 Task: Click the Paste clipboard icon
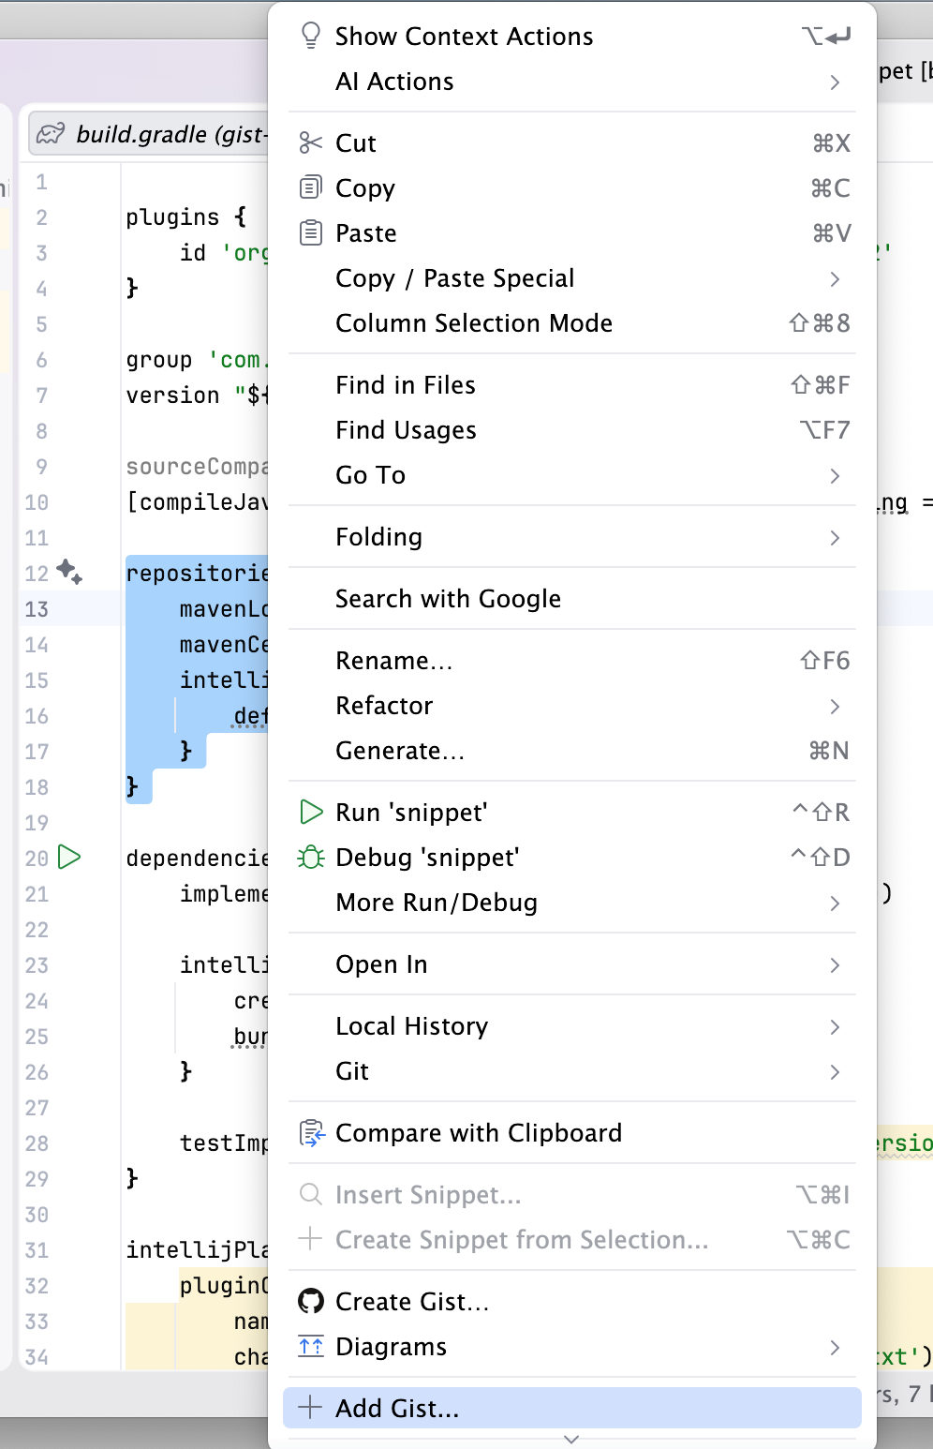point(310,232)
